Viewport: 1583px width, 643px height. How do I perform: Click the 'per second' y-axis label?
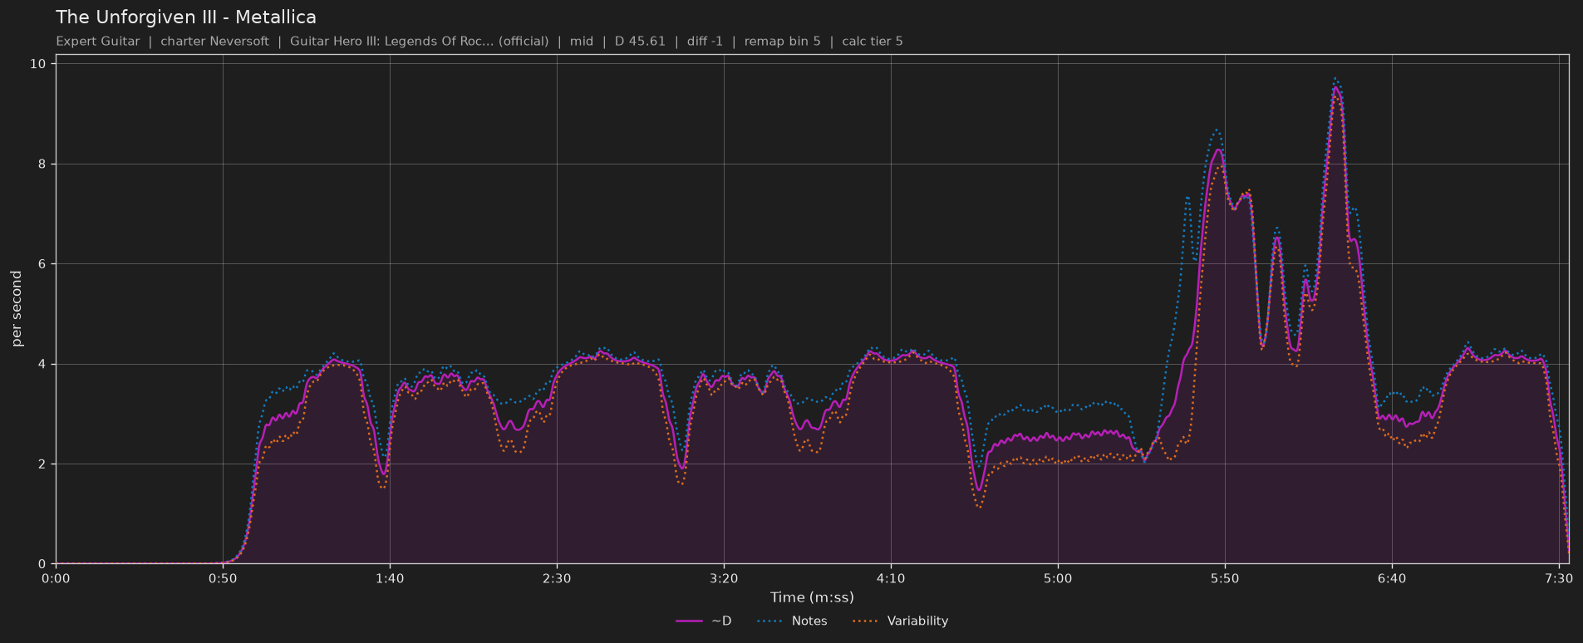click(x=17, y=309)
